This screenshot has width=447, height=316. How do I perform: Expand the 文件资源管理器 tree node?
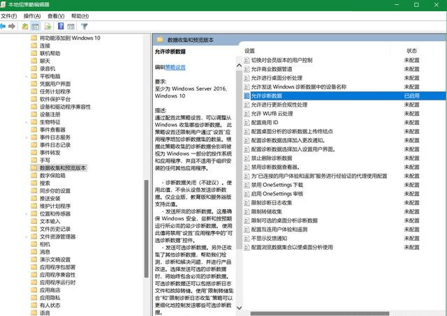25,236
